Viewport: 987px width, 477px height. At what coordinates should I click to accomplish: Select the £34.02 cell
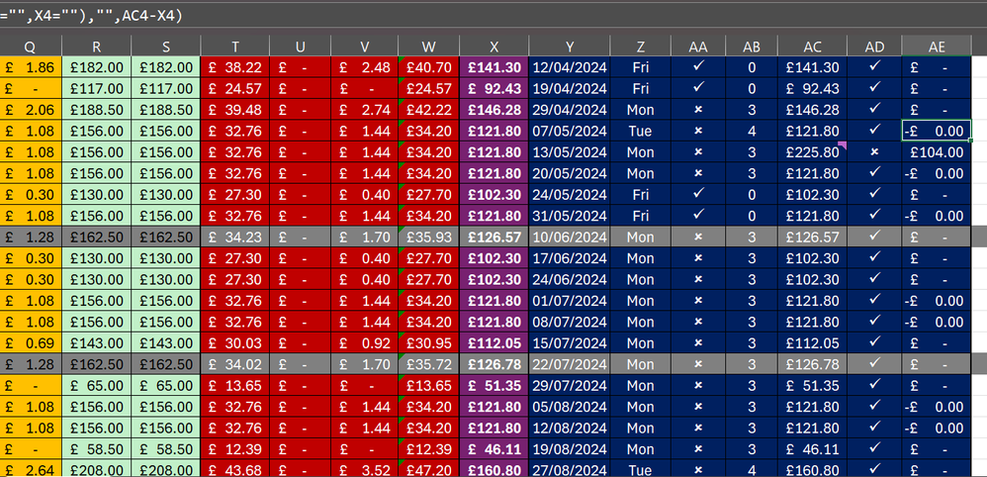click(x=234, y=364)
